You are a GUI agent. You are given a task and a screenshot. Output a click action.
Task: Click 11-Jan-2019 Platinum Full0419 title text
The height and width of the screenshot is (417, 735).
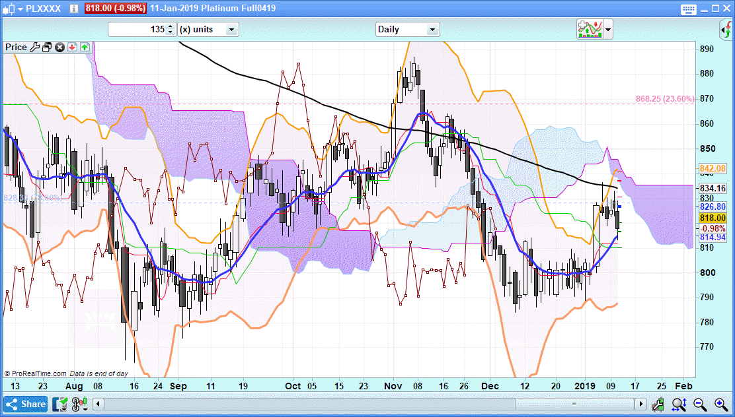[213, 9]
